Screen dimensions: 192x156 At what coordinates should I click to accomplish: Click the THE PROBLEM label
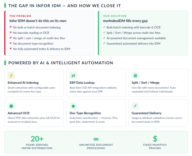point(20,16)
